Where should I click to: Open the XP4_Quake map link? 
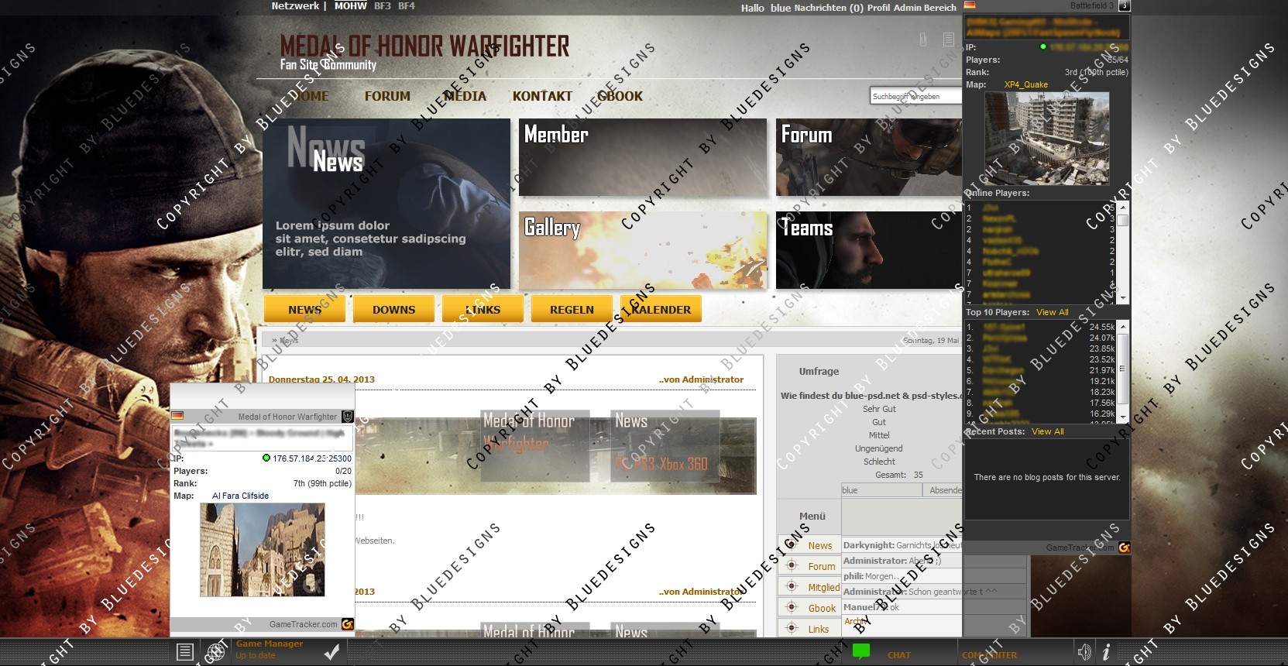point(1026,84)
